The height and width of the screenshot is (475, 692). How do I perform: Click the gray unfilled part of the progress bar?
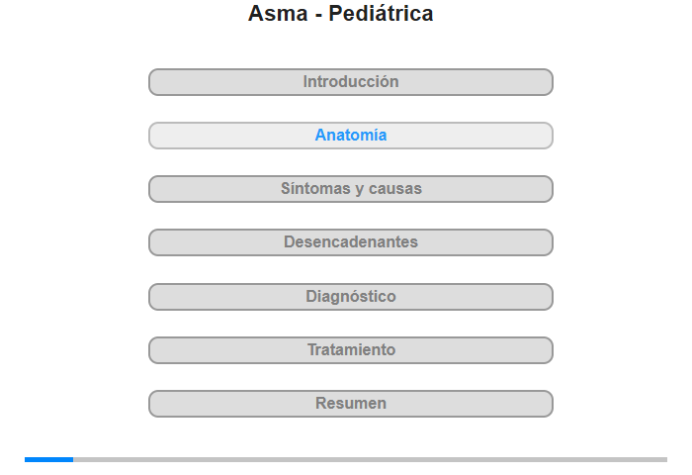[x=371, y=459]
